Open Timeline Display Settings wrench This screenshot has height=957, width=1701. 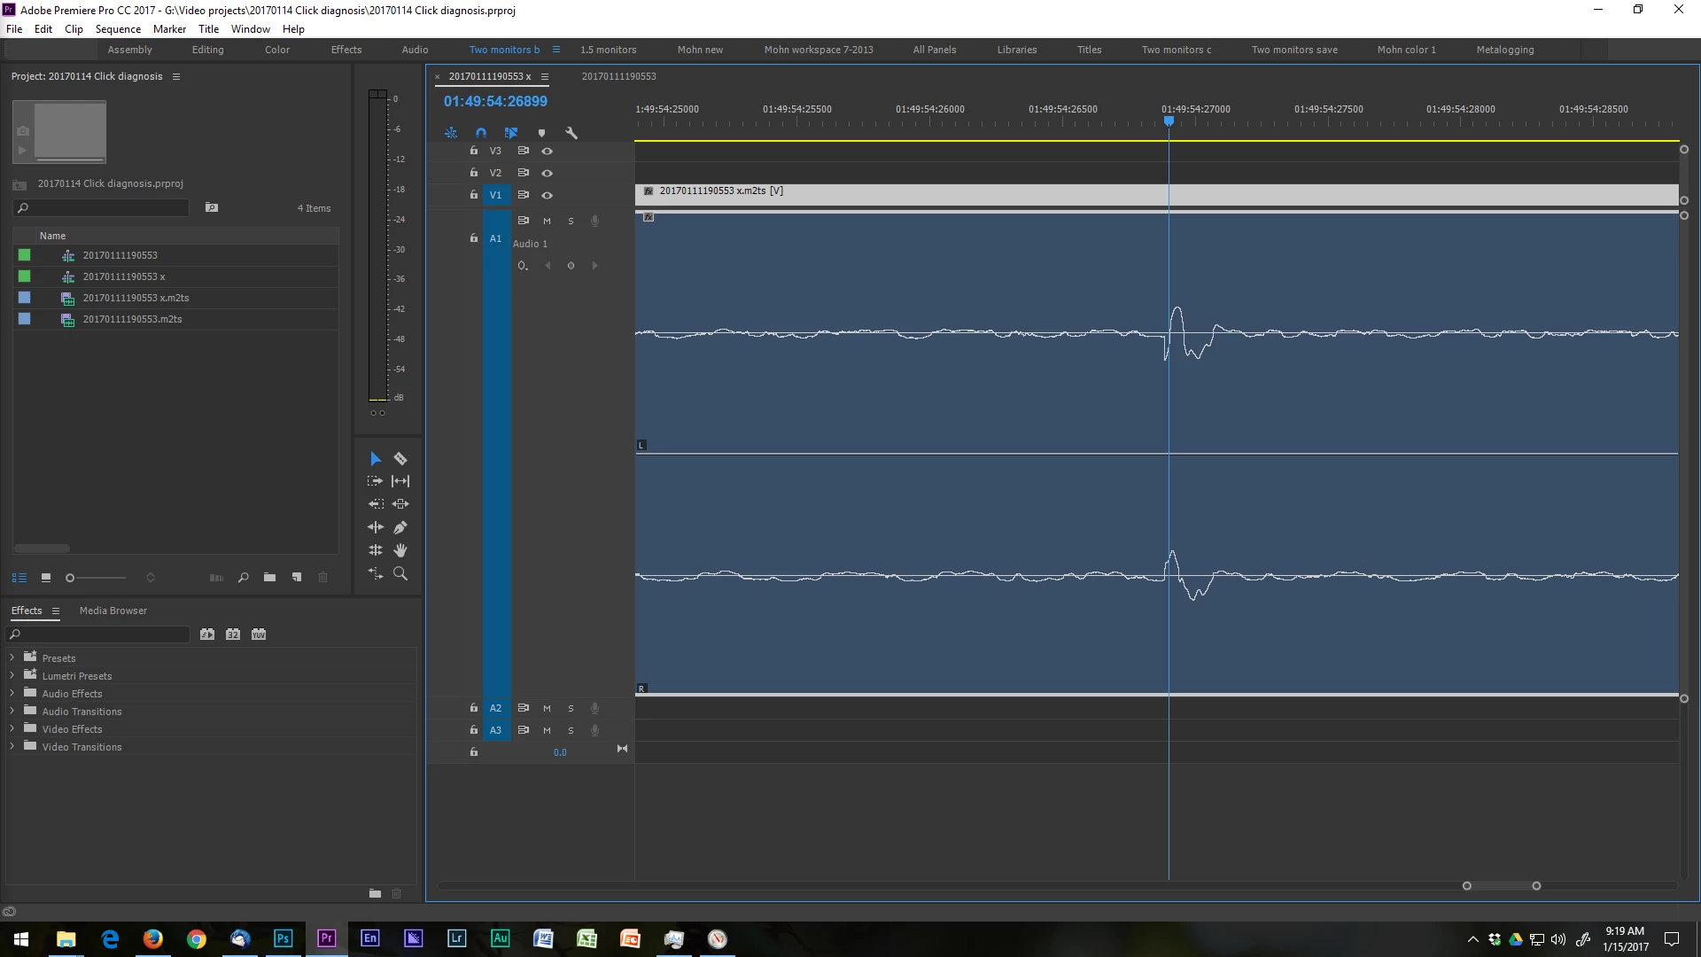(571, 133)
